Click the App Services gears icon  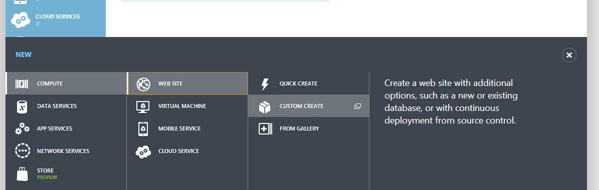click(22, 128)
